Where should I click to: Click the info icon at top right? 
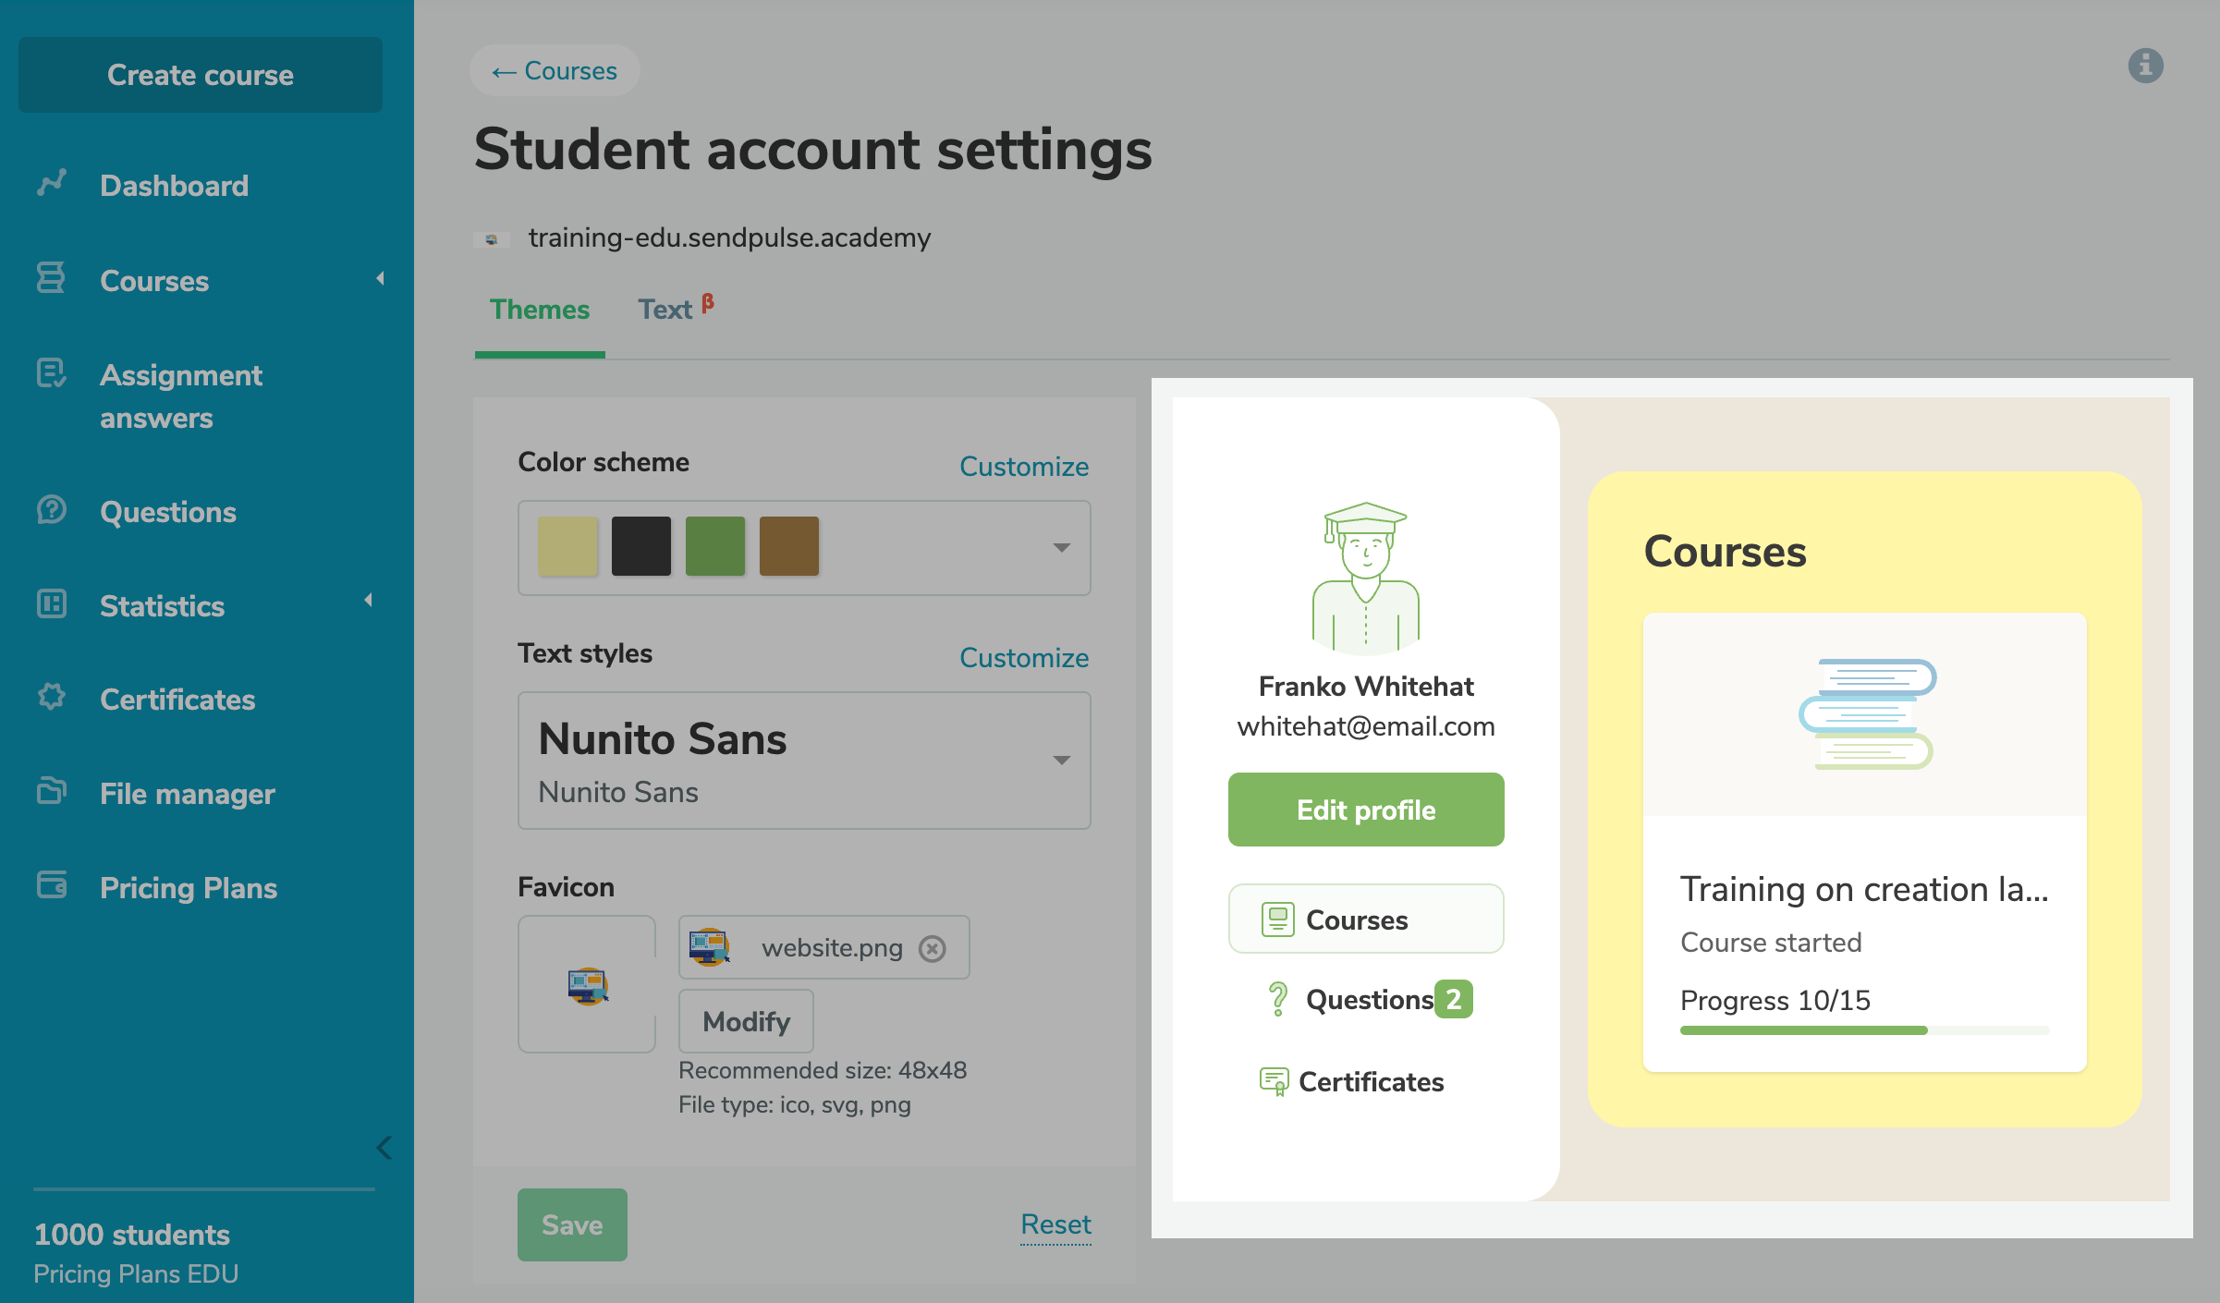pyautogui.click(x=2145, y=66)
